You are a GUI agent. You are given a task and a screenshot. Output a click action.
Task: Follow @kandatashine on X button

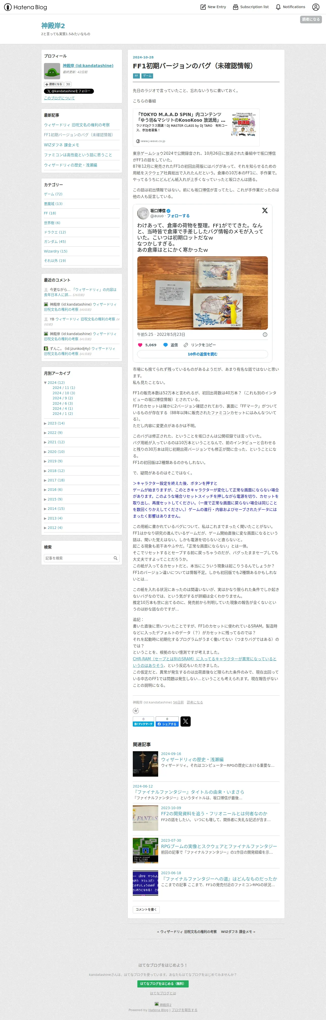pyautogui.click(x=69, y=91)
